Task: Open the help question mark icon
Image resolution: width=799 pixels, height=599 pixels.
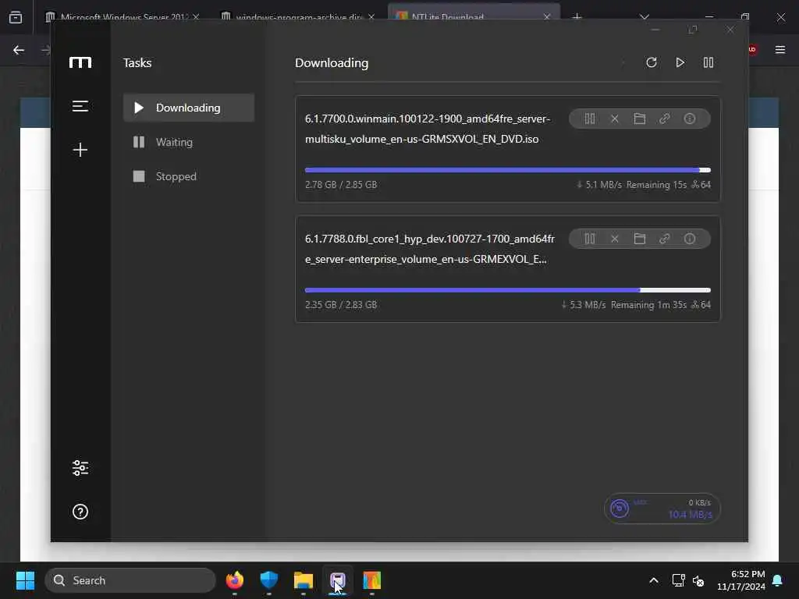Action: pyautogui.click(x=80, y=512)
